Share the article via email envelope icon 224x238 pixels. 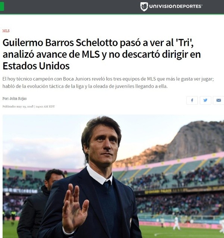pyautogui.click(x=218, y=100)
